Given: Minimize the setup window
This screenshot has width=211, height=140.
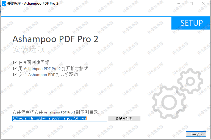Looking at the screenshot, I should pyautogui.click(x=179, y=4).
